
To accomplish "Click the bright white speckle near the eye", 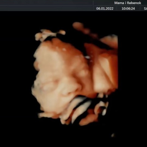I will click(x=88, y=57).
